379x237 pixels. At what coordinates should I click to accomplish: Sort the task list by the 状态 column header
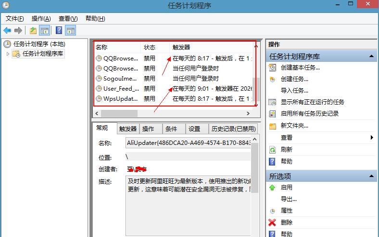pyautogui.click(x=155, y=47)
